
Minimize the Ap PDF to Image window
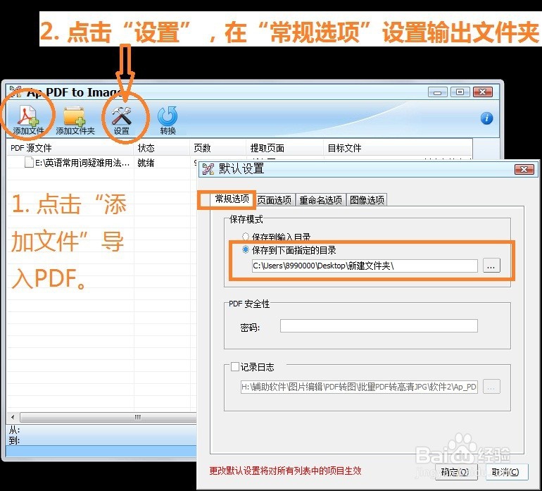[437, 92]
